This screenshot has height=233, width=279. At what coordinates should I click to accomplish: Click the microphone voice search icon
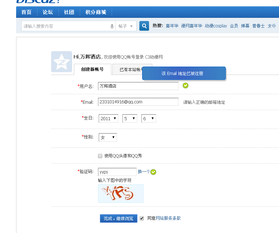click(112, 26)
